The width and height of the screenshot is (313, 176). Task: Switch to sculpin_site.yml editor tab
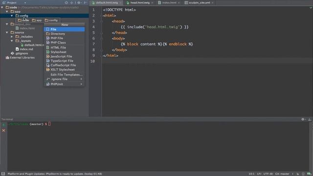(199, 3)
